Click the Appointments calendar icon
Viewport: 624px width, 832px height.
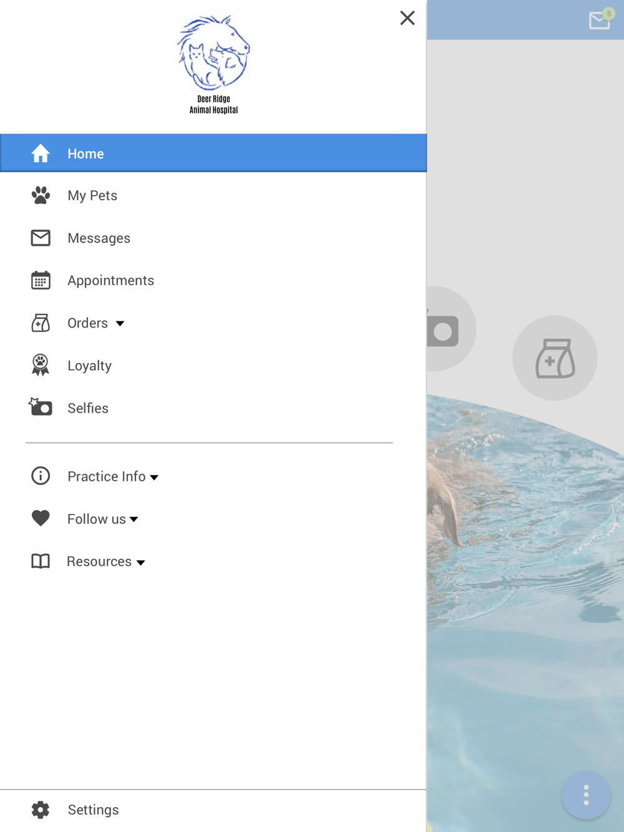(41, 280)
